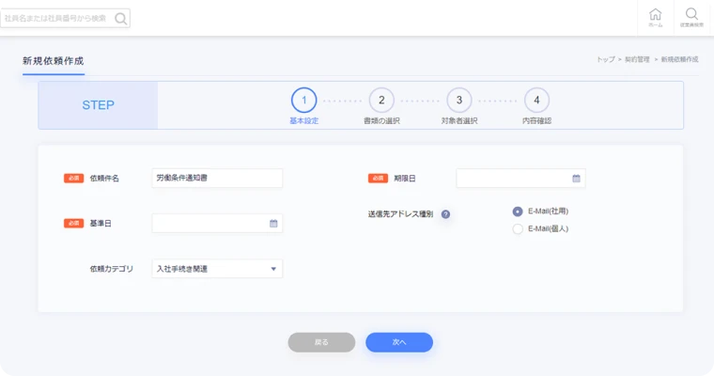
Task: Open the calendar icon for 期限日
Action: 577,178
